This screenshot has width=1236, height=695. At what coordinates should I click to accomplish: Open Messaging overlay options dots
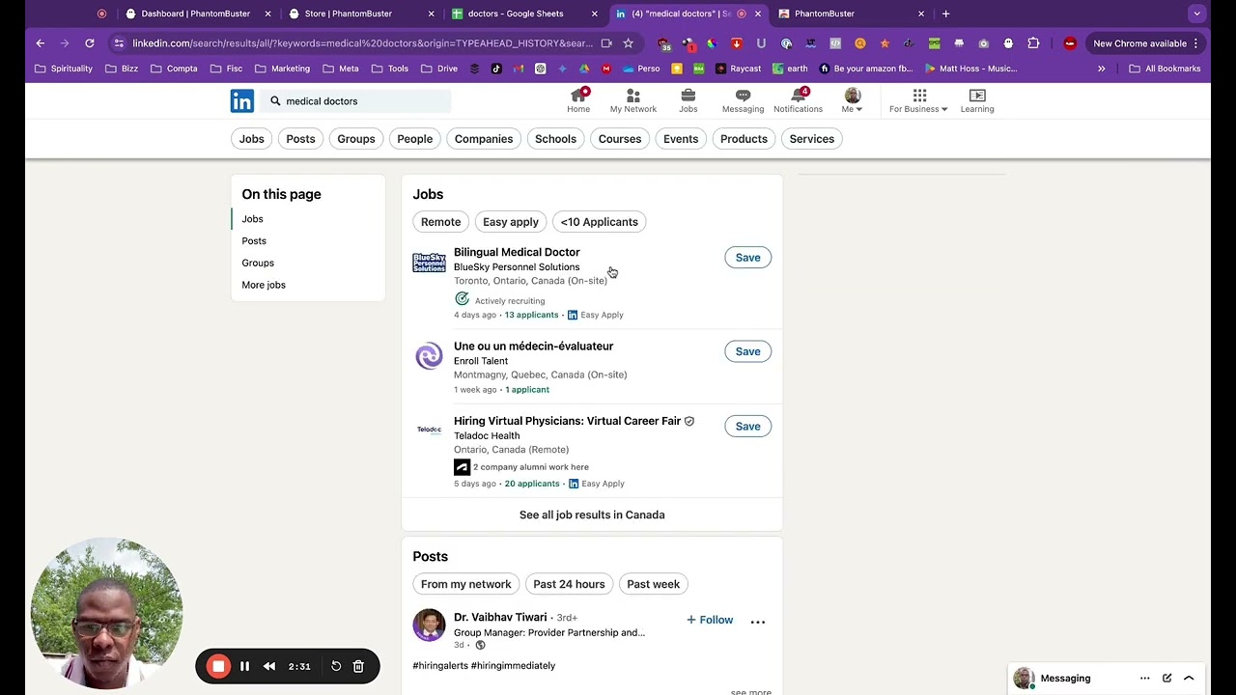[1144, 678]
